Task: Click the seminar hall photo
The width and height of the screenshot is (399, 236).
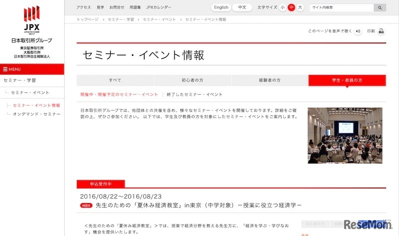Action: (x=345, y=135)
